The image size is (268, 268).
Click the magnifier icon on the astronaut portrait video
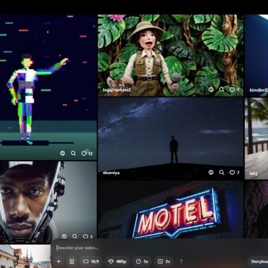pyautogui.click(x=75, y=236)
